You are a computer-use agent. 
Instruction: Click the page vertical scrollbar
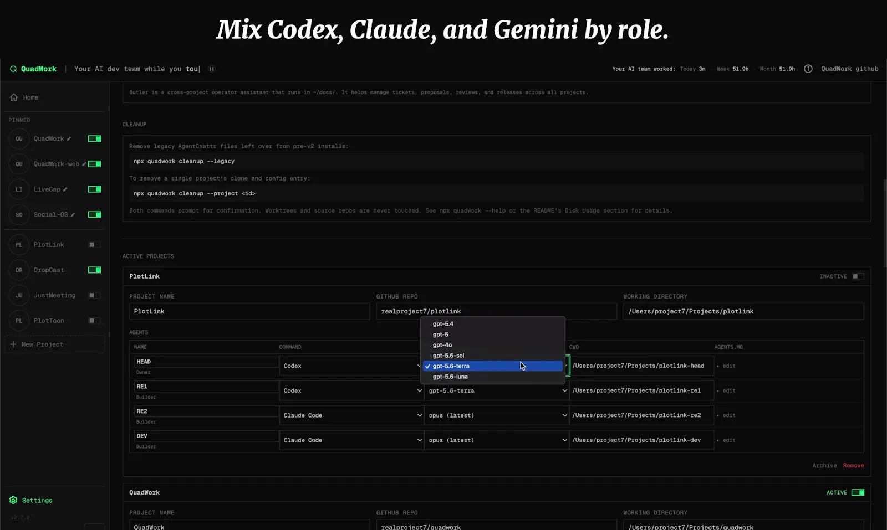point(884,223)
